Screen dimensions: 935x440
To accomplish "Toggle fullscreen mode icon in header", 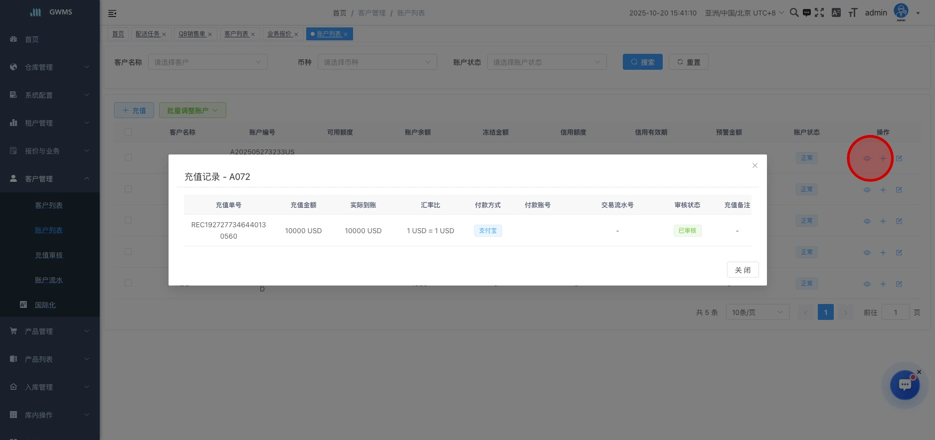I will 819,13.
